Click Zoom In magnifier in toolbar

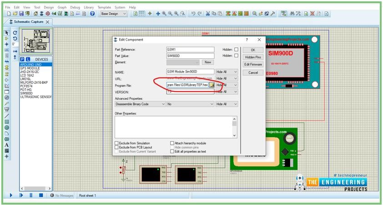coord(164,14)
